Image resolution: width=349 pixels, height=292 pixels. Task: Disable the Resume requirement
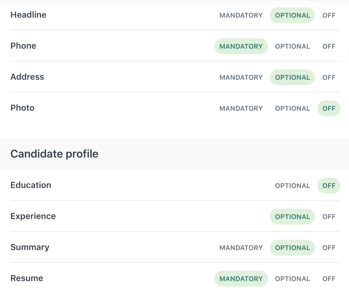click(x=329, y=279)
